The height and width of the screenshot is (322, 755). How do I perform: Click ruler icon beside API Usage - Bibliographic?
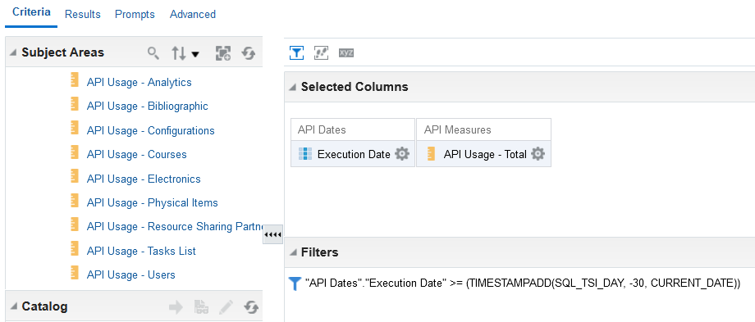(x=74, y=104)
